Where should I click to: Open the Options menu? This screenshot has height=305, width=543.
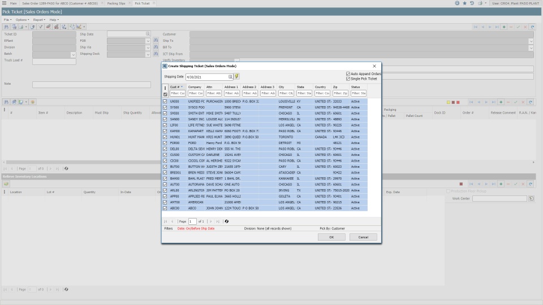[22, 20]
